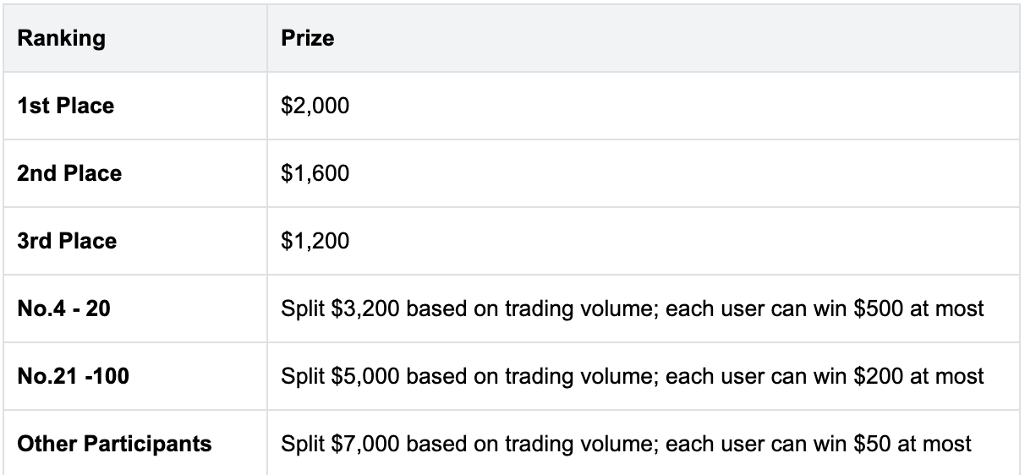Click the Prize column header

(x=307, y=39)
